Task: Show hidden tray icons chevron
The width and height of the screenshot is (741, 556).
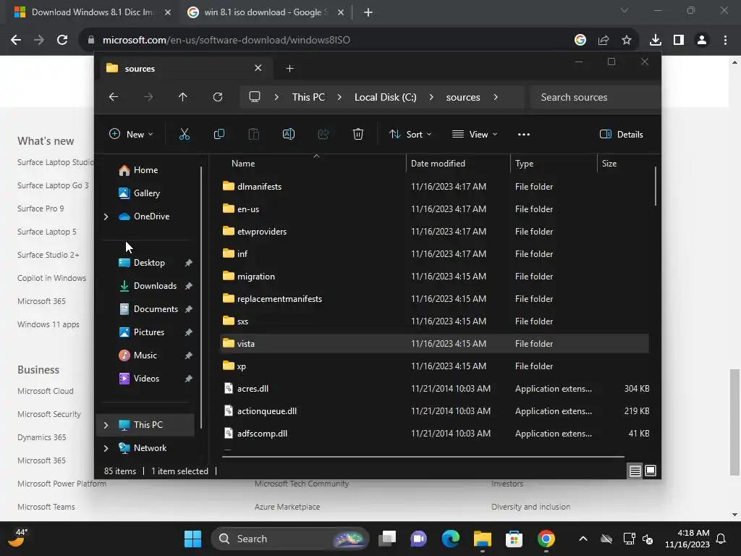Action: click(x=583, y=539)
